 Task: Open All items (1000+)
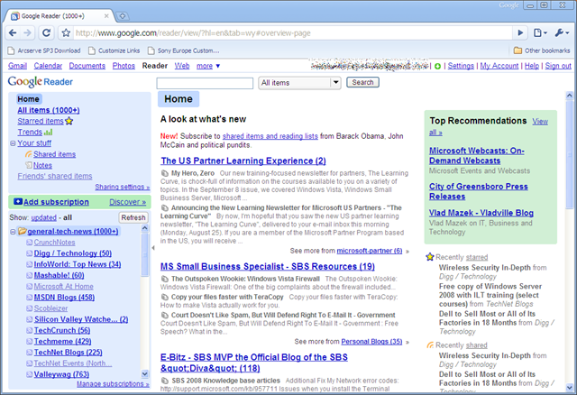49,110
